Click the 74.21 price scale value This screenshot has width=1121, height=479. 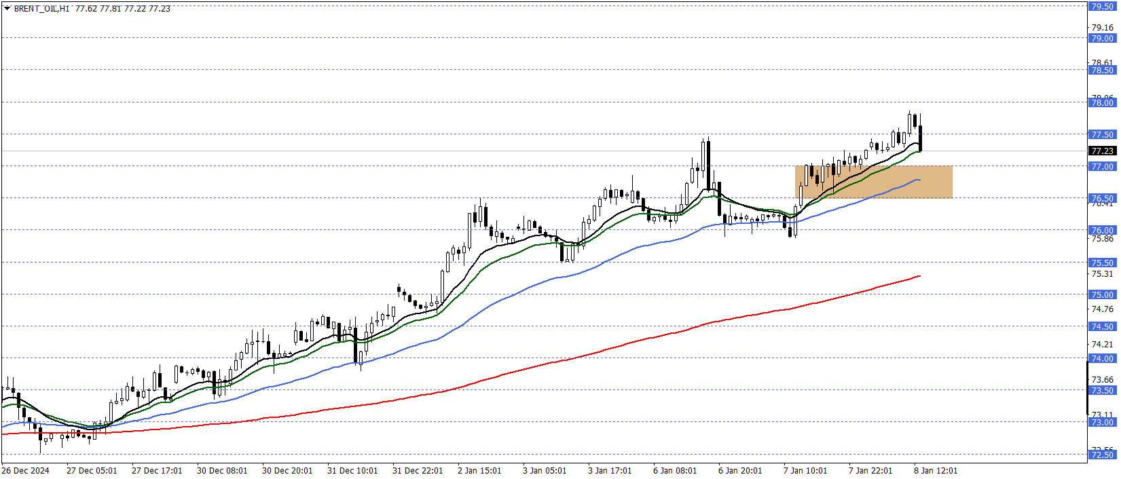pos(1102,345)
